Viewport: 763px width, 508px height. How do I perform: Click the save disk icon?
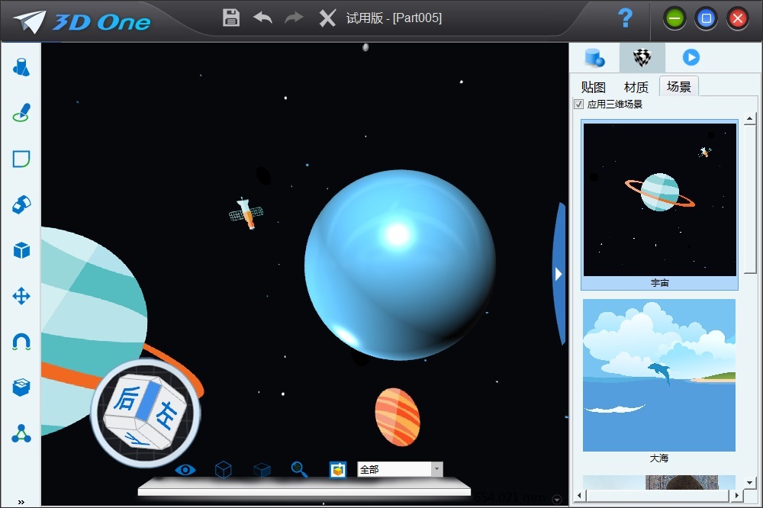click(231, 18)
